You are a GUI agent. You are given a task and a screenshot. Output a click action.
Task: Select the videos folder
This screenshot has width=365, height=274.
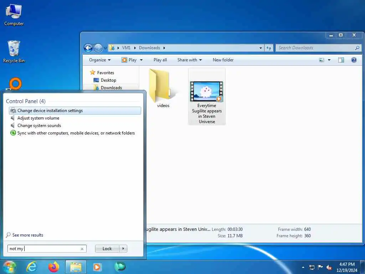click(x=163, y=88)
